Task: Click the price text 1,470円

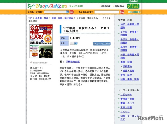Action: [75, 38]
